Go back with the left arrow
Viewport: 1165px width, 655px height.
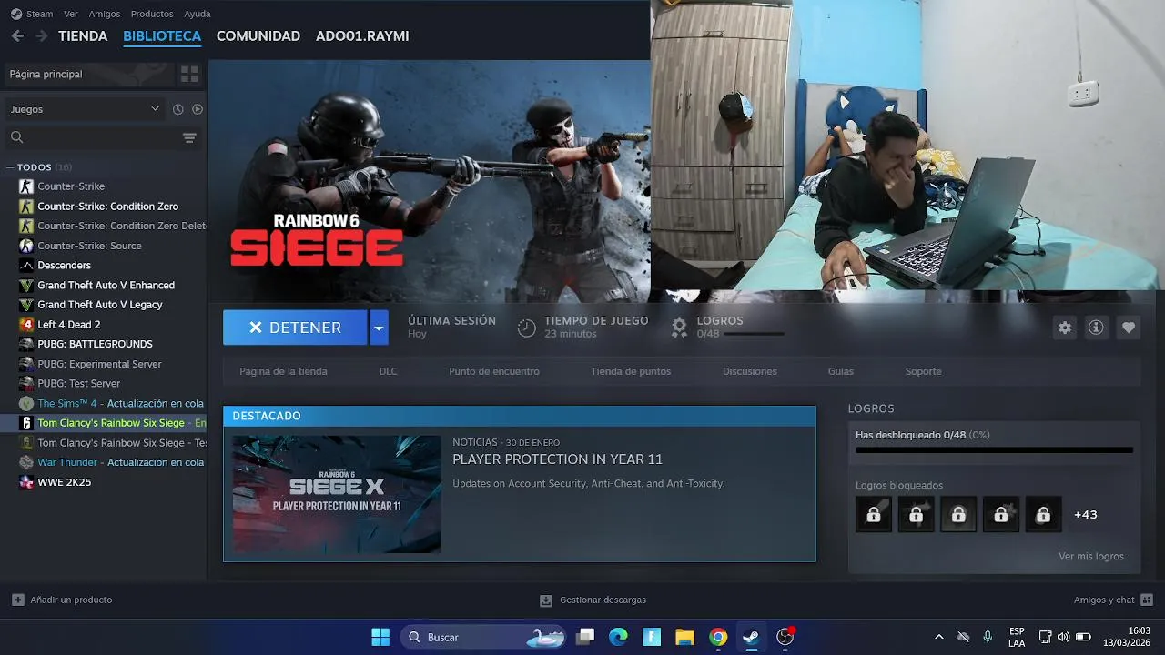click(17, 36)
